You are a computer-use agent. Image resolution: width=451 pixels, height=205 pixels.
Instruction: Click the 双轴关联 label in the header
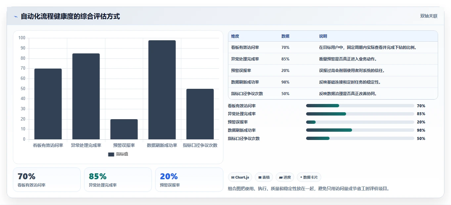pyautogui.click(x=429, y=16)
